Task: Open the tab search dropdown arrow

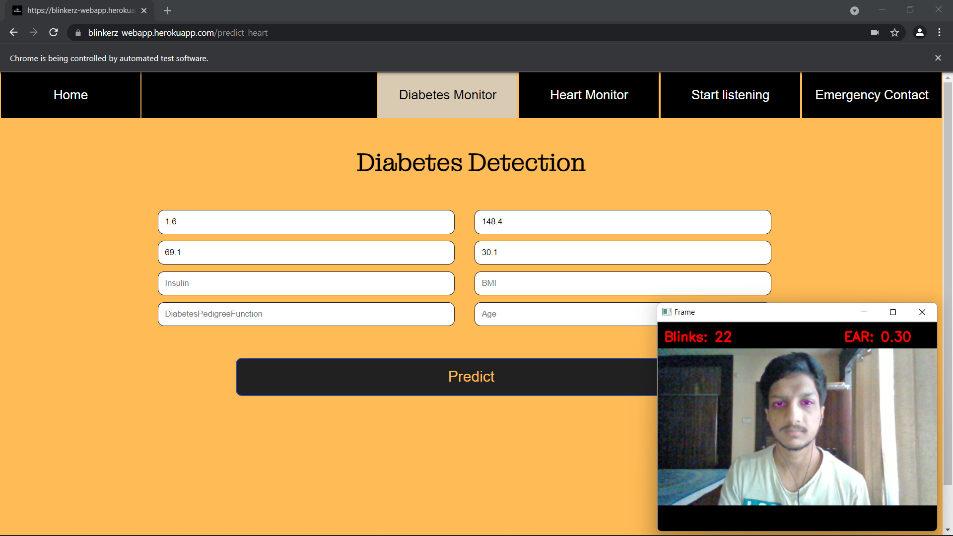Action: click(x=854, y=10)
